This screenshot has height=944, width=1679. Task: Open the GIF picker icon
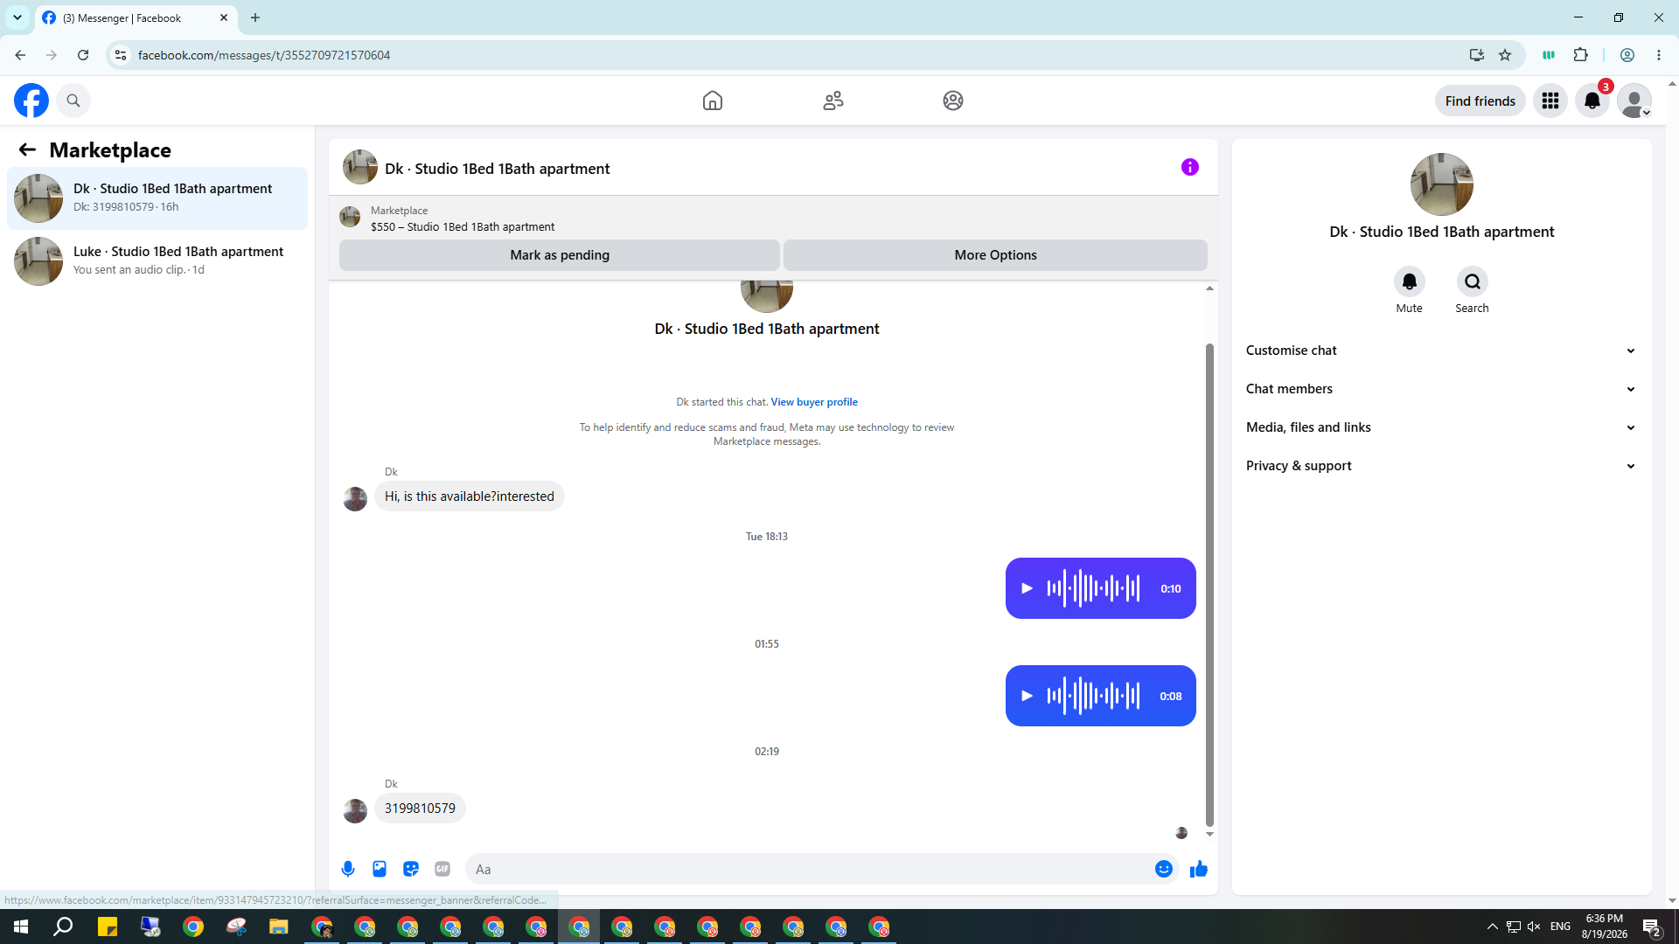[x=442, y=869]
